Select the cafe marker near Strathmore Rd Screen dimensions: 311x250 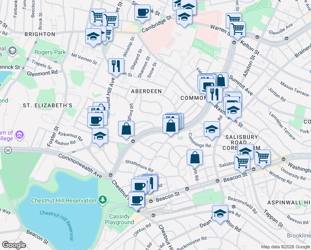coord(139,187)
